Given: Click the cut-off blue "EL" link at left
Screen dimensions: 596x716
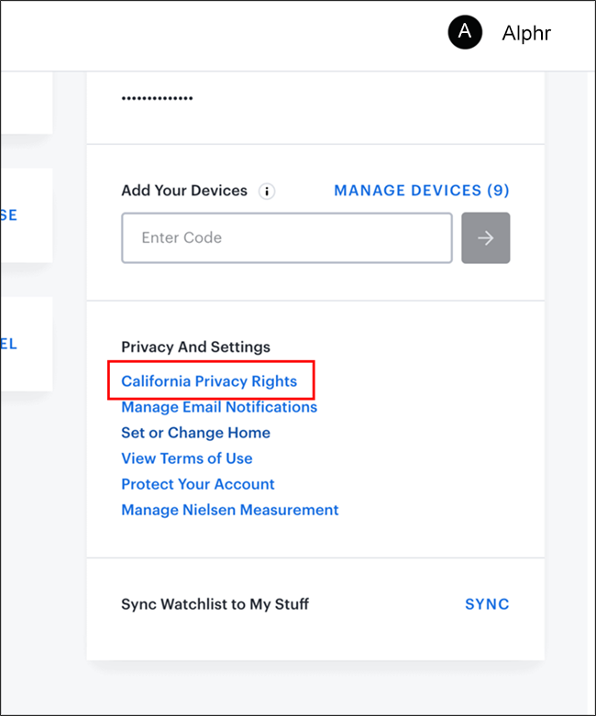Looking at the screenshot, I should (9, 345).
